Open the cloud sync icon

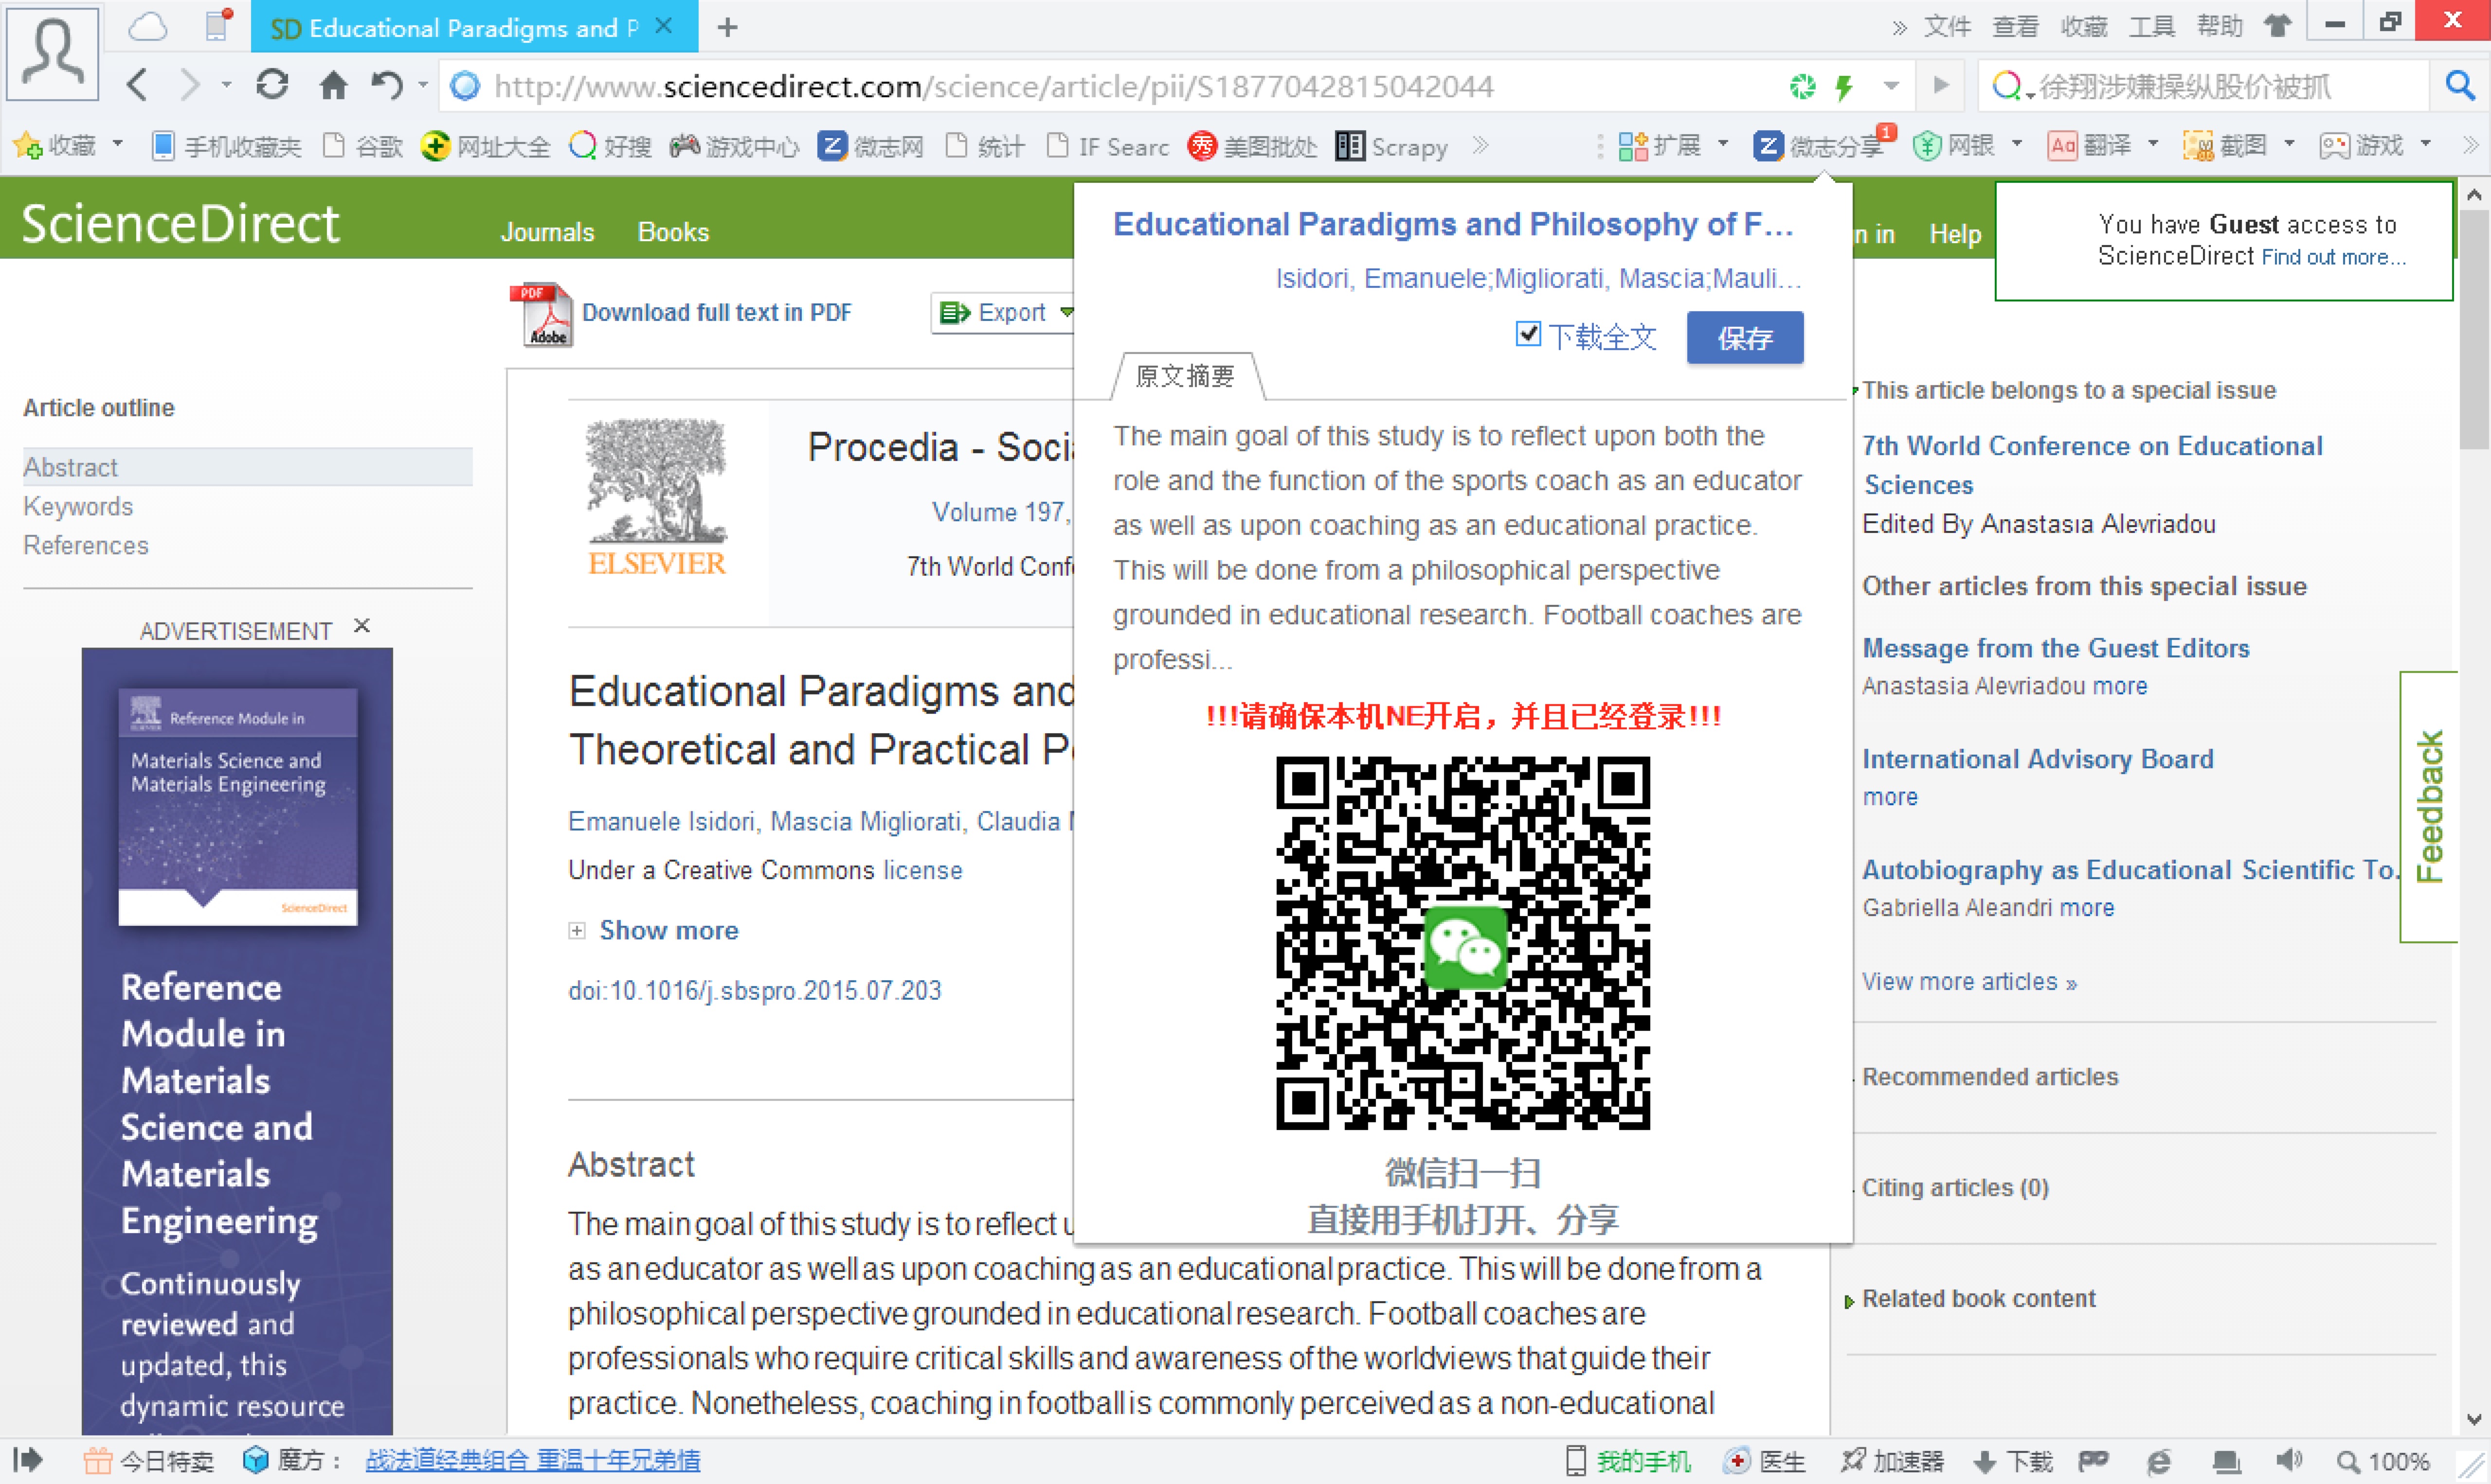[148, 27]
